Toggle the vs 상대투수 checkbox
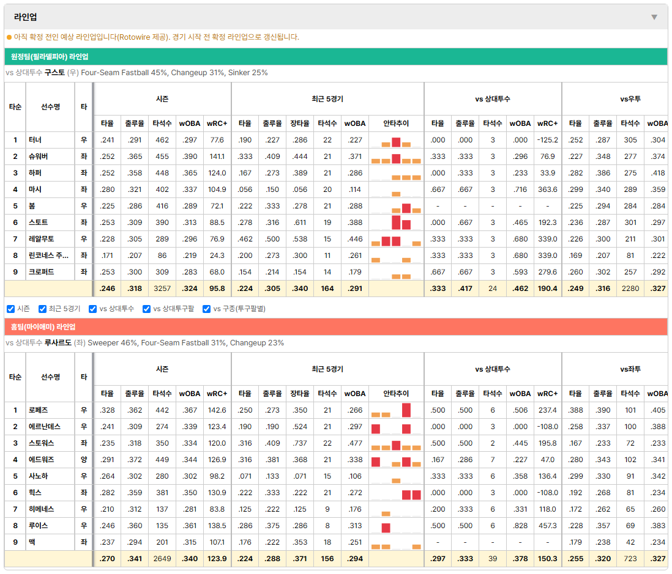The image size is (672, 574). 92,309
